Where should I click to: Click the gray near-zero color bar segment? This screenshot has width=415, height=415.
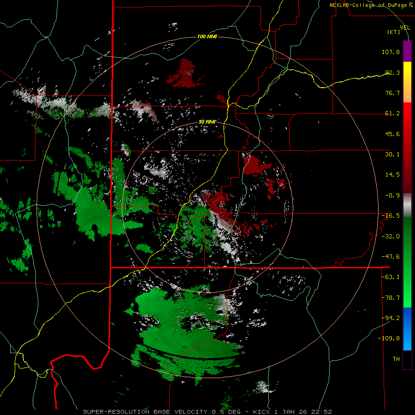tap(407, 205)
